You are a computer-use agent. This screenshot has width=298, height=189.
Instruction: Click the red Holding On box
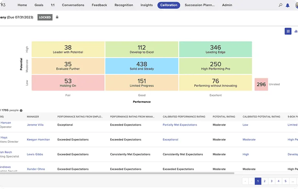68,83
